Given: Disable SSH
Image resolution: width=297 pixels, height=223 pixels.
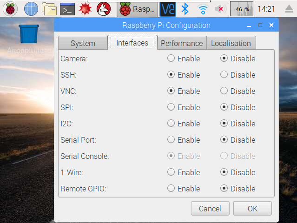Looking at the screenshot, I should pyautogui.click(x=238, y=75).
